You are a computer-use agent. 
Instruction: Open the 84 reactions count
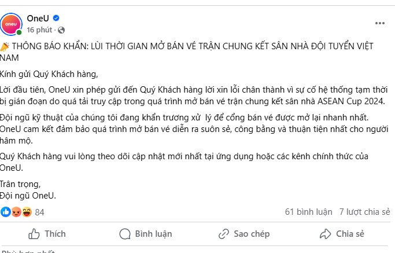(39, 212)
